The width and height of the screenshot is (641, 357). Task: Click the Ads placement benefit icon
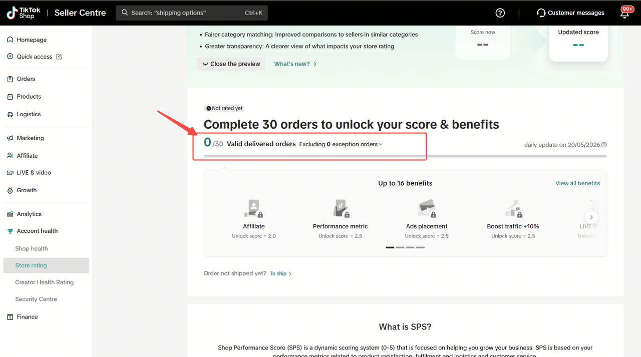click(427, 208)
